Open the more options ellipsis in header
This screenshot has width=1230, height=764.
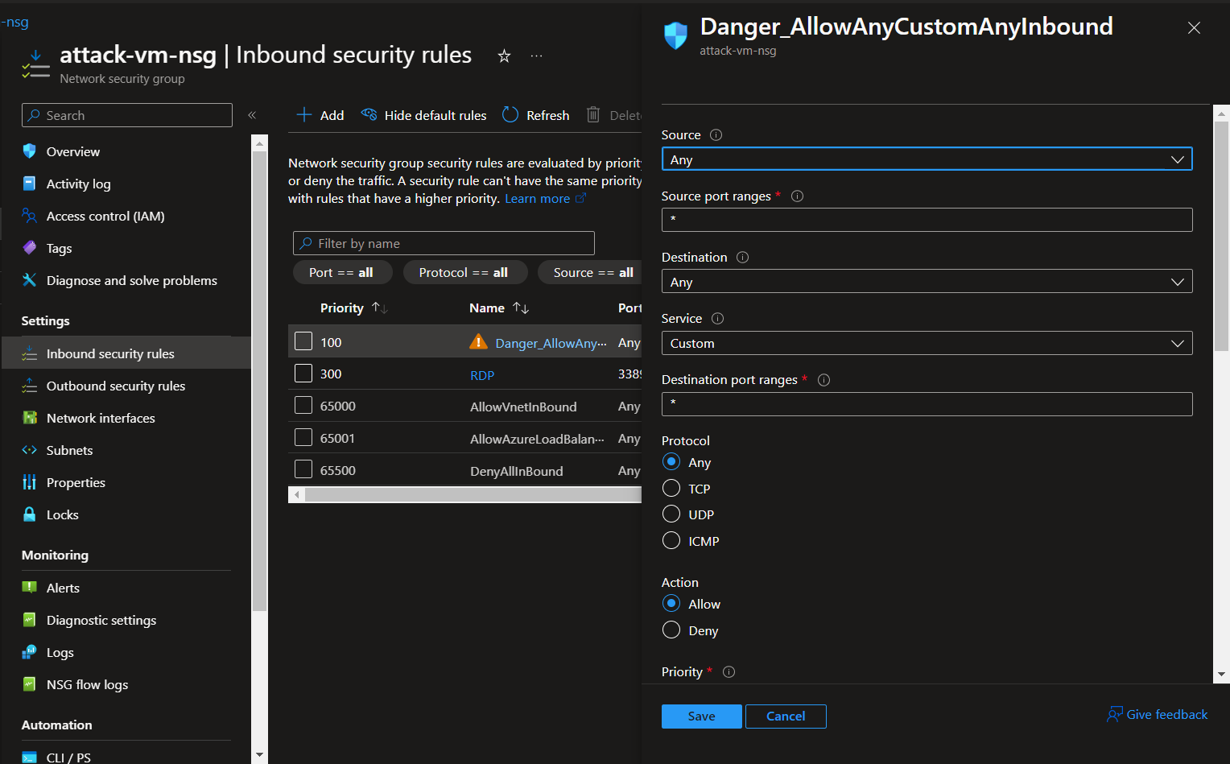click(536, 56)
